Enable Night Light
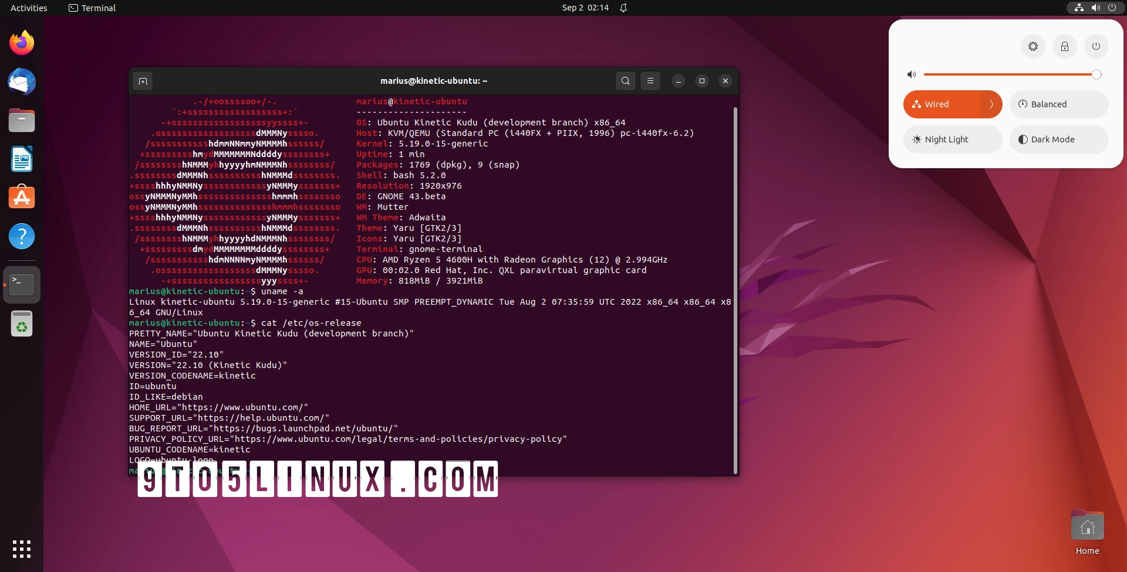 coord(952,139)
